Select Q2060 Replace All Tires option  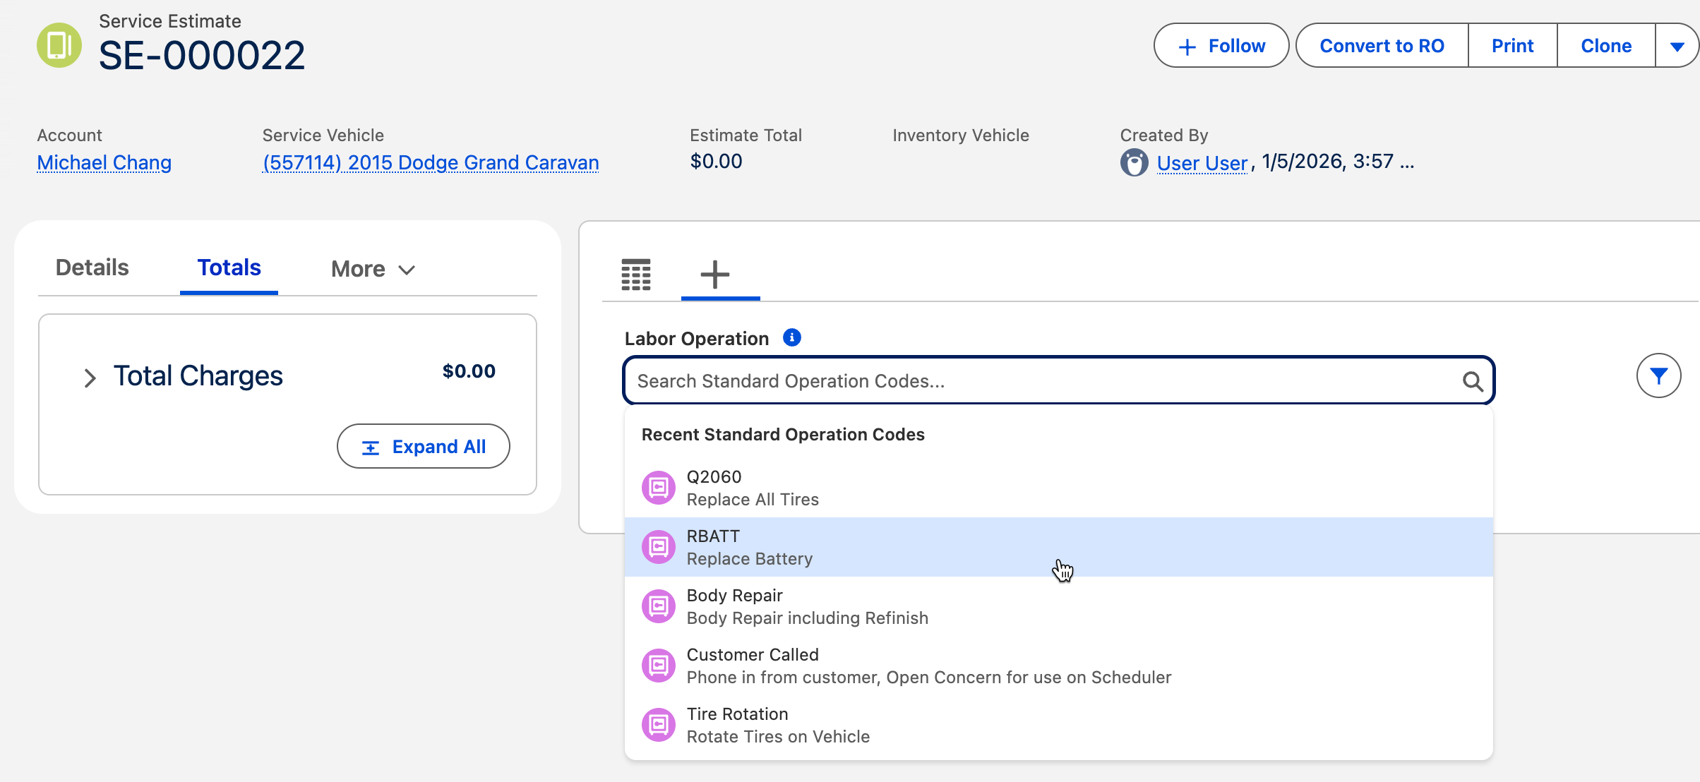(x=1058, y=488)
